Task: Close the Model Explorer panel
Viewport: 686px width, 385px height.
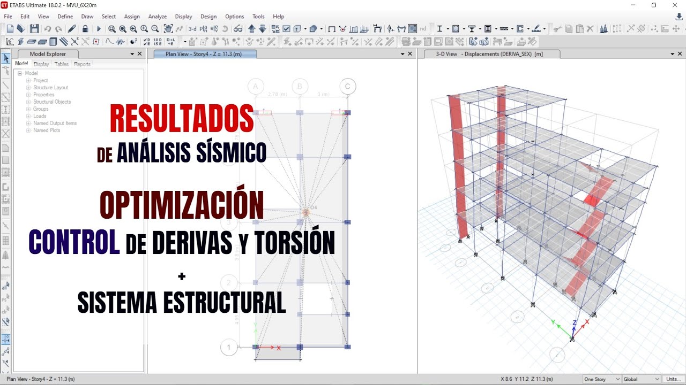Action: [x=140, y=54]
